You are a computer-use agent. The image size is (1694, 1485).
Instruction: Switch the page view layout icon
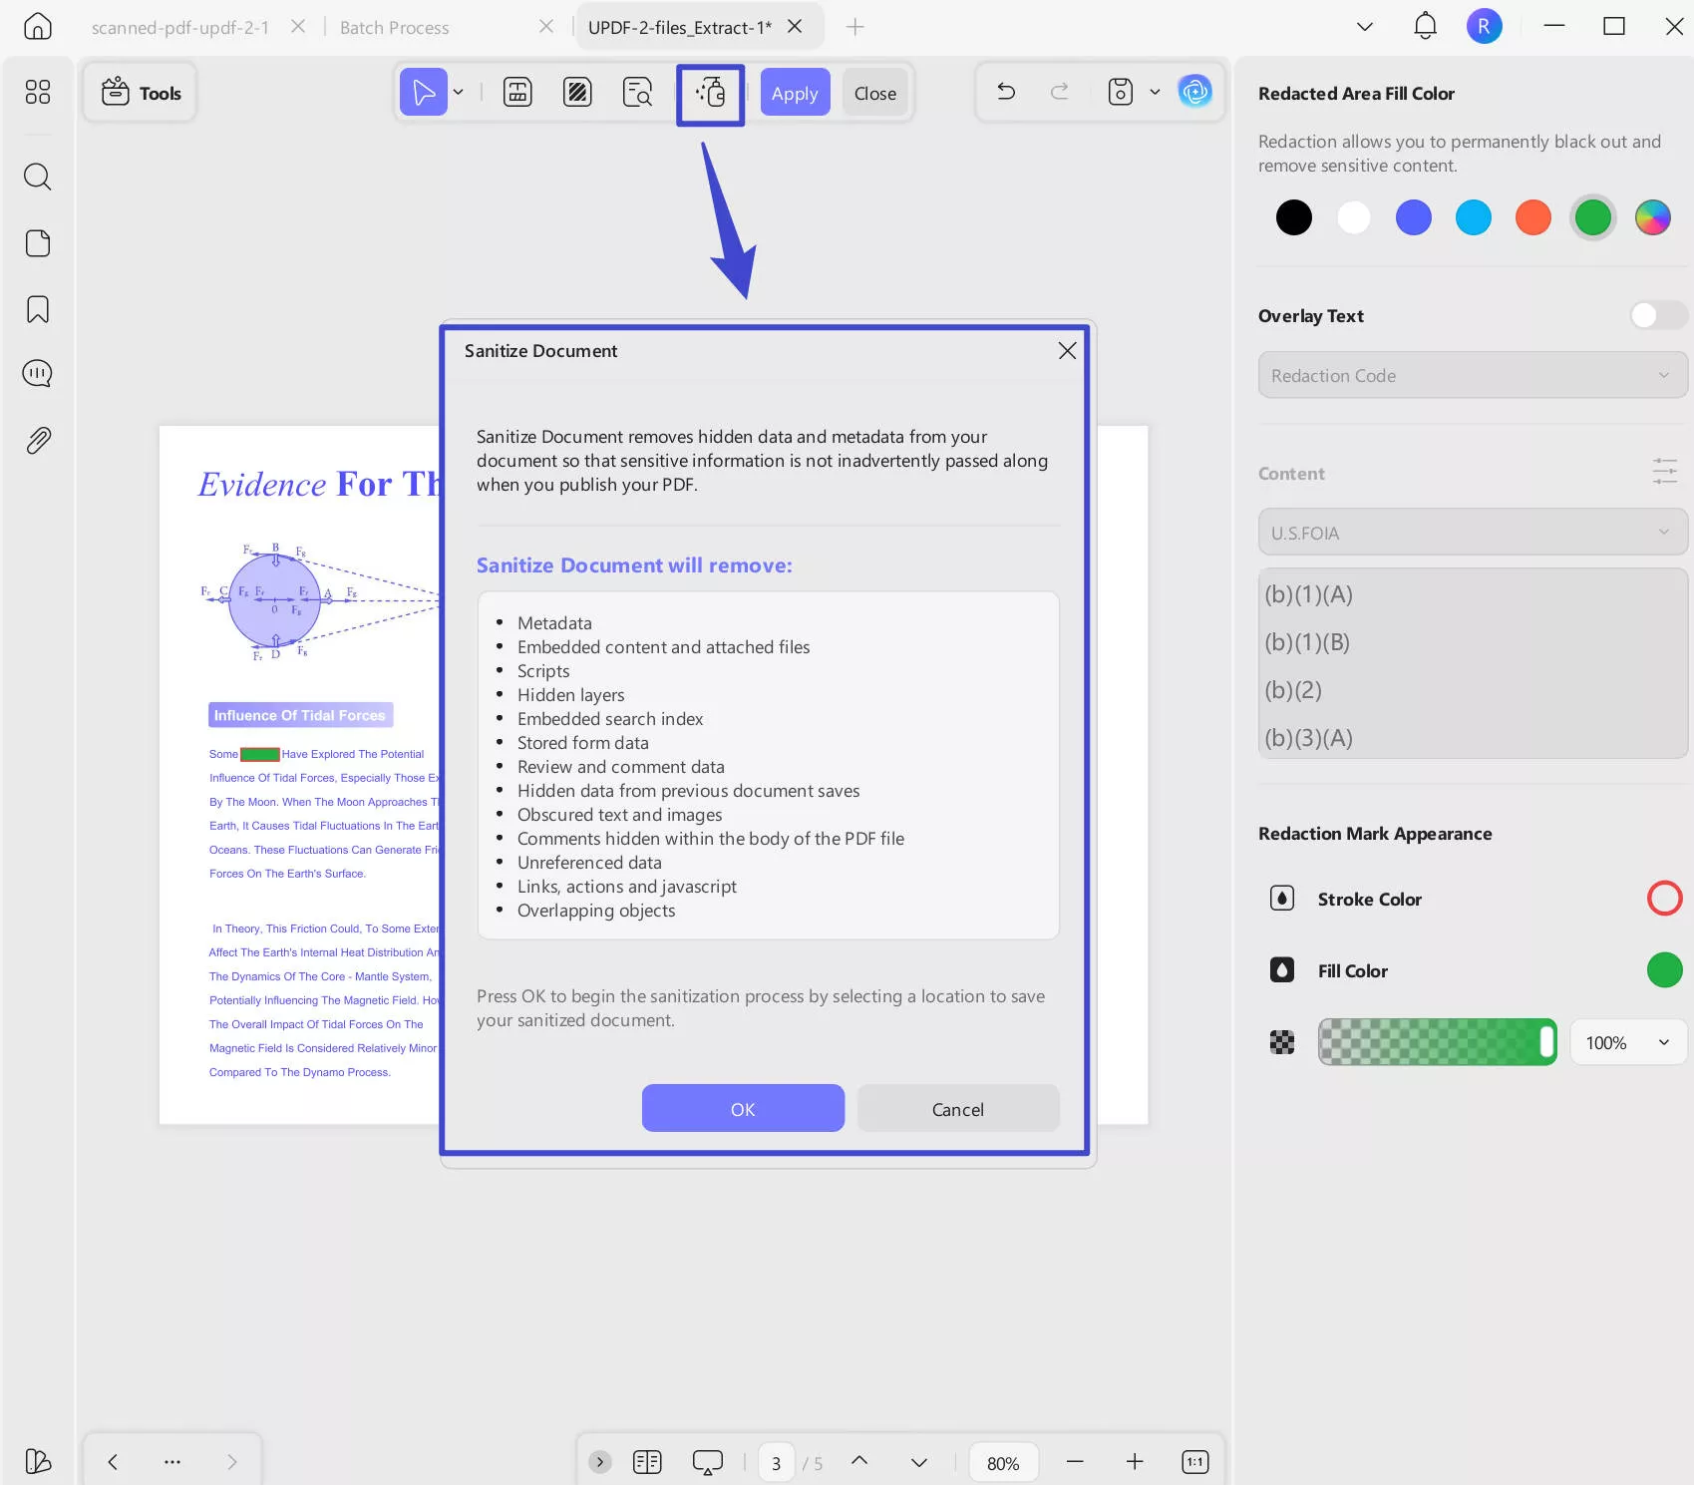(x=647, y=1462)
